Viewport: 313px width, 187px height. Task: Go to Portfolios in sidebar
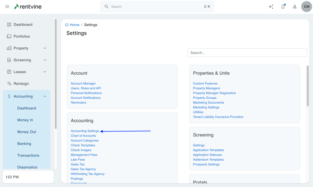[22, 36]
